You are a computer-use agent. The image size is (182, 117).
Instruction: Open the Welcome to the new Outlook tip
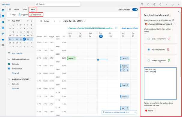117,112
